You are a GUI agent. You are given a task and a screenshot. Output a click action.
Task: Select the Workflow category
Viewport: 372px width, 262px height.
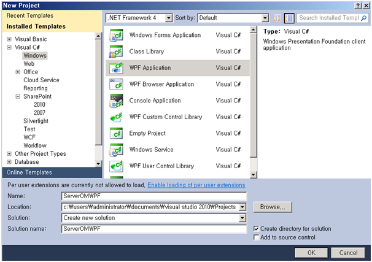(x=35, y=145)
